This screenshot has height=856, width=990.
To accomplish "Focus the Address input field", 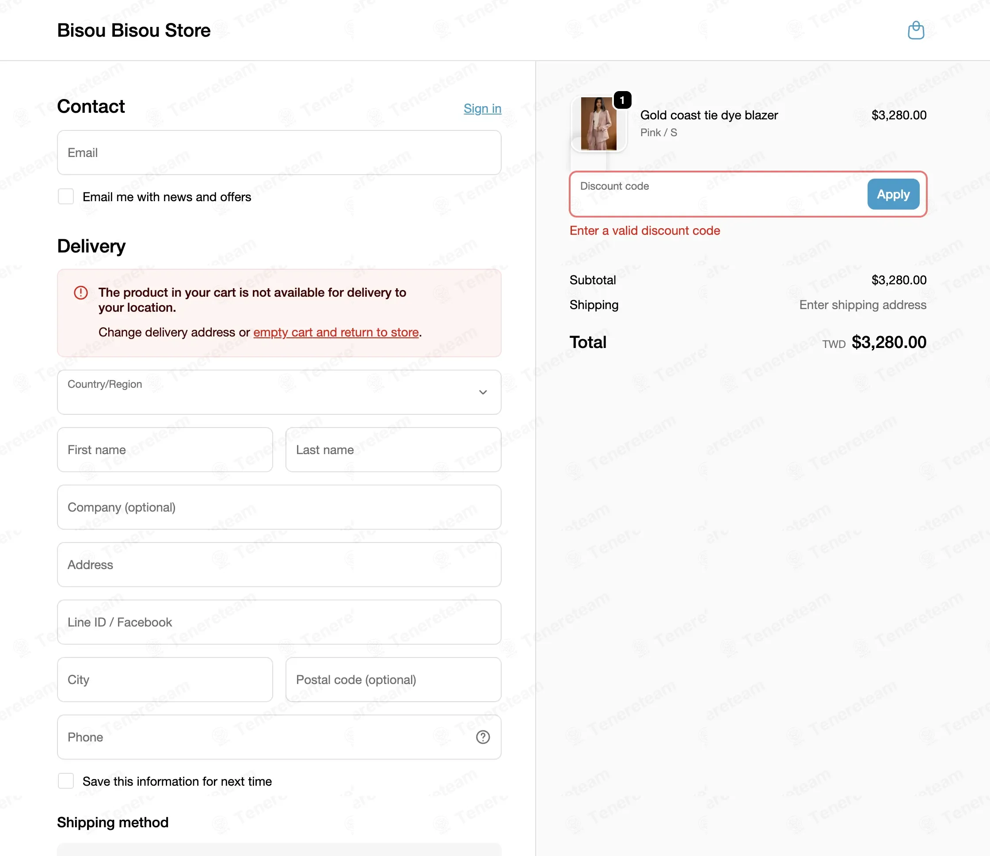I will point(279,565).
